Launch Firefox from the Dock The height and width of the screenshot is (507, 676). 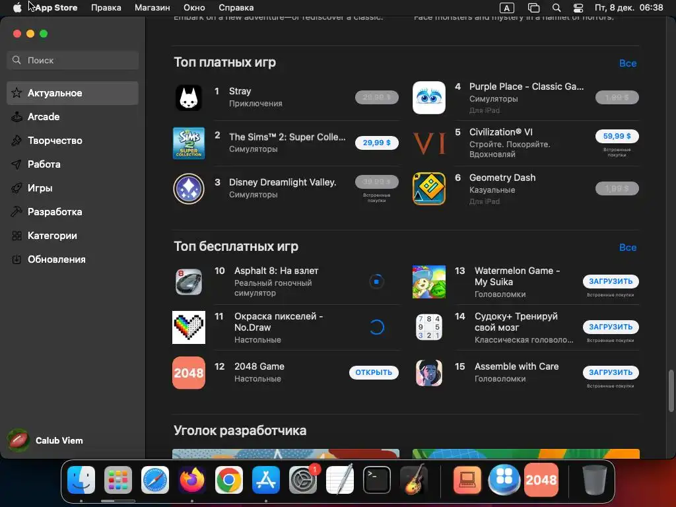[x=192, y=480]
